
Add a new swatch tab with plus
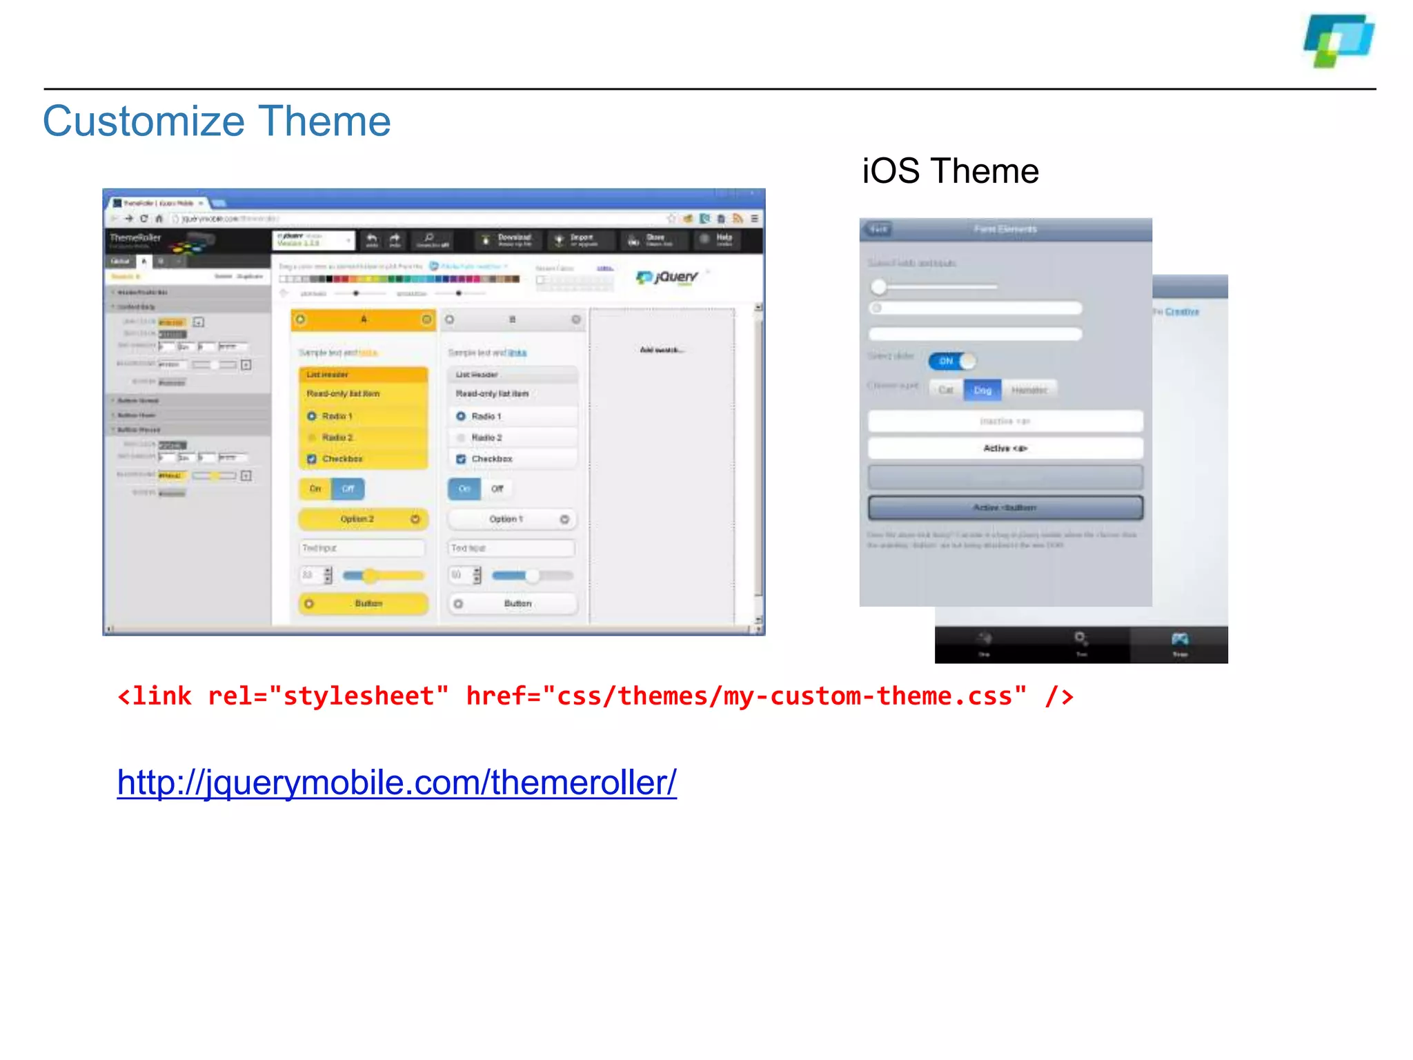(178, 262)
